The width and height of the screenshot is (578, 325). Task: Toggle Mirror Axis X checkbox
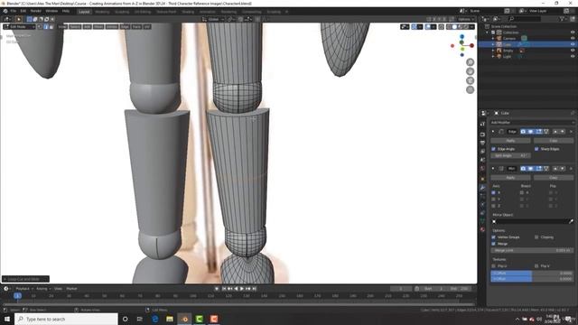point(494,192)
